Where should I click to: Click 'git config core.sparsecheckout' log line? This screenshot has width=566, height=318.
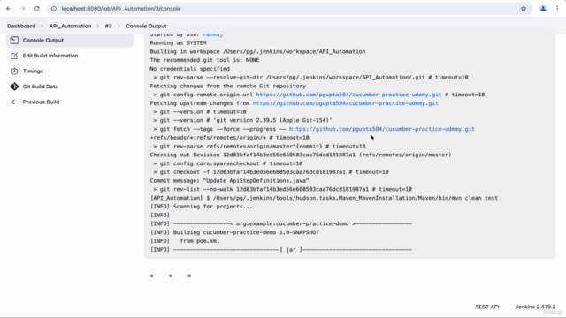point(228,163)
